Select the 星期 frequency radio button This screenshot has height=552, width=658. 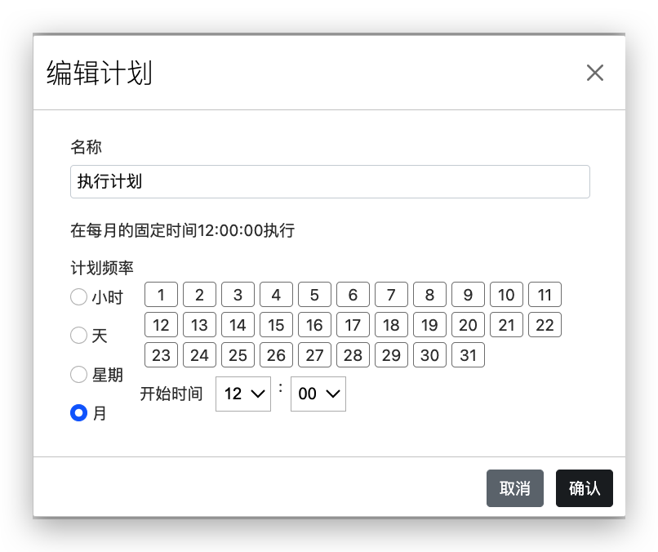[x=78, y=374]
